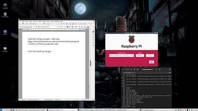The width and height of the screenshot is (198, 111).
Task: Open the advanced settings gear in Imager
Action: (x=152, y=62)
